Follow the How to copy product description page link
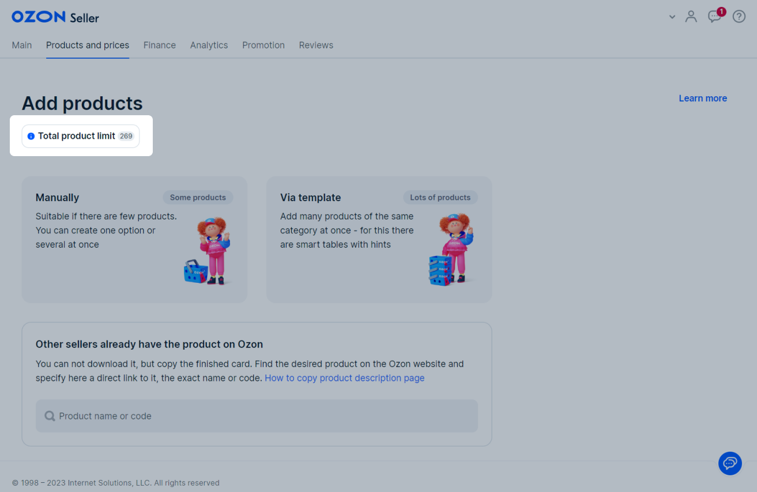 tap(344, 377)
